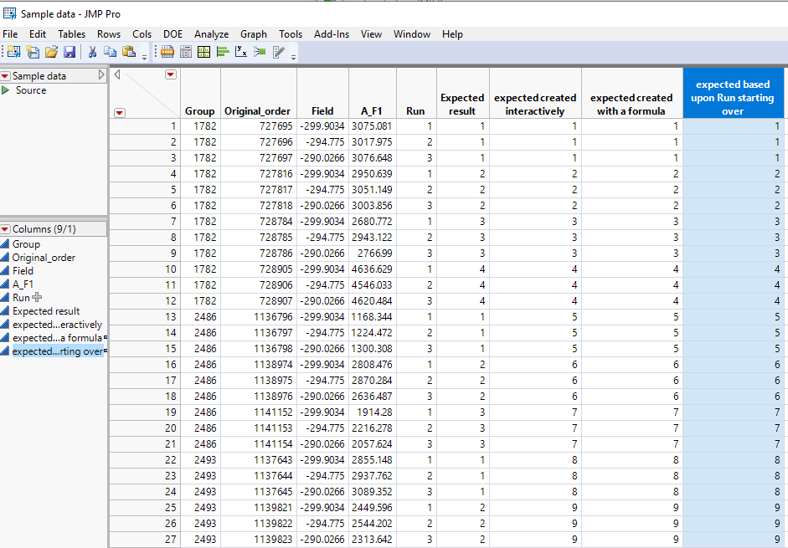This screenshot has width=788, height=548.
Task: Select the expected created interactively column header
Action: point(535,94)
